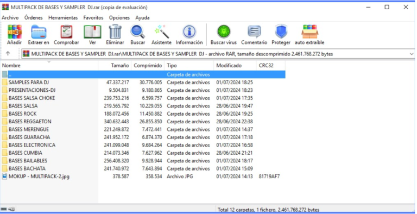Select the BASES REGGAETON folder name
Screen dimensions: 417x214
pos(30,121)
